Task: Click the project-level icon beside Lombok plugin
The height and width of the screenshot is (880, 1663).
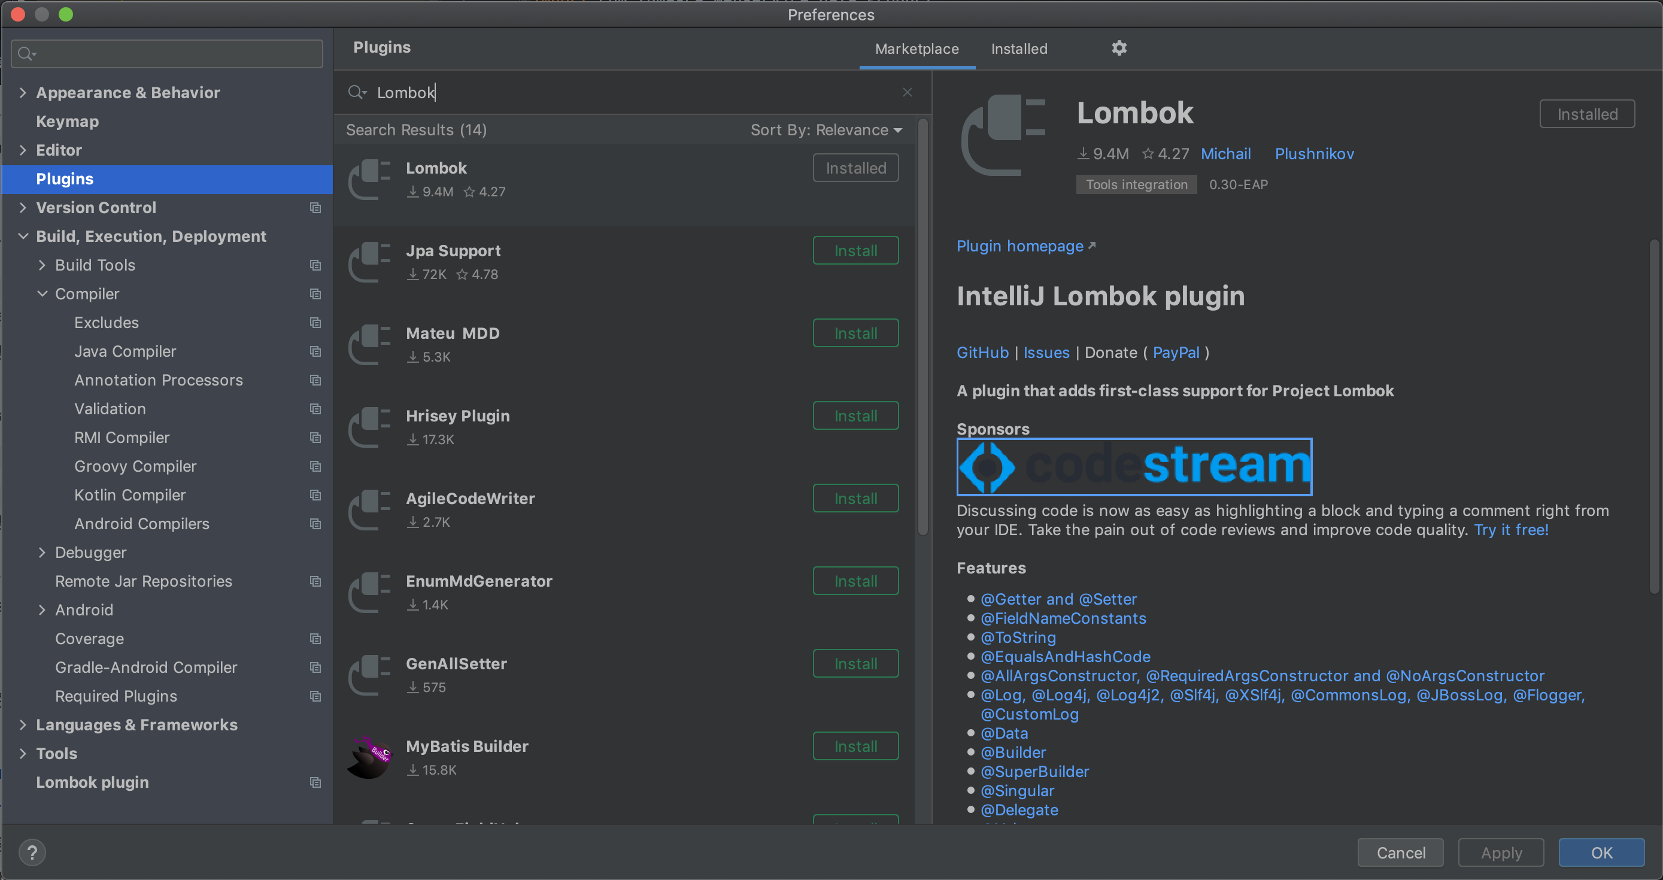Action: tap(315, 782)
